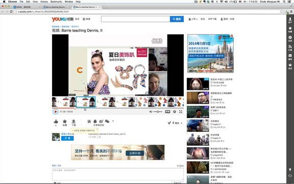Open the Chrome View menu
Viewport: 294px width, 184px height.
coord(35,2)
